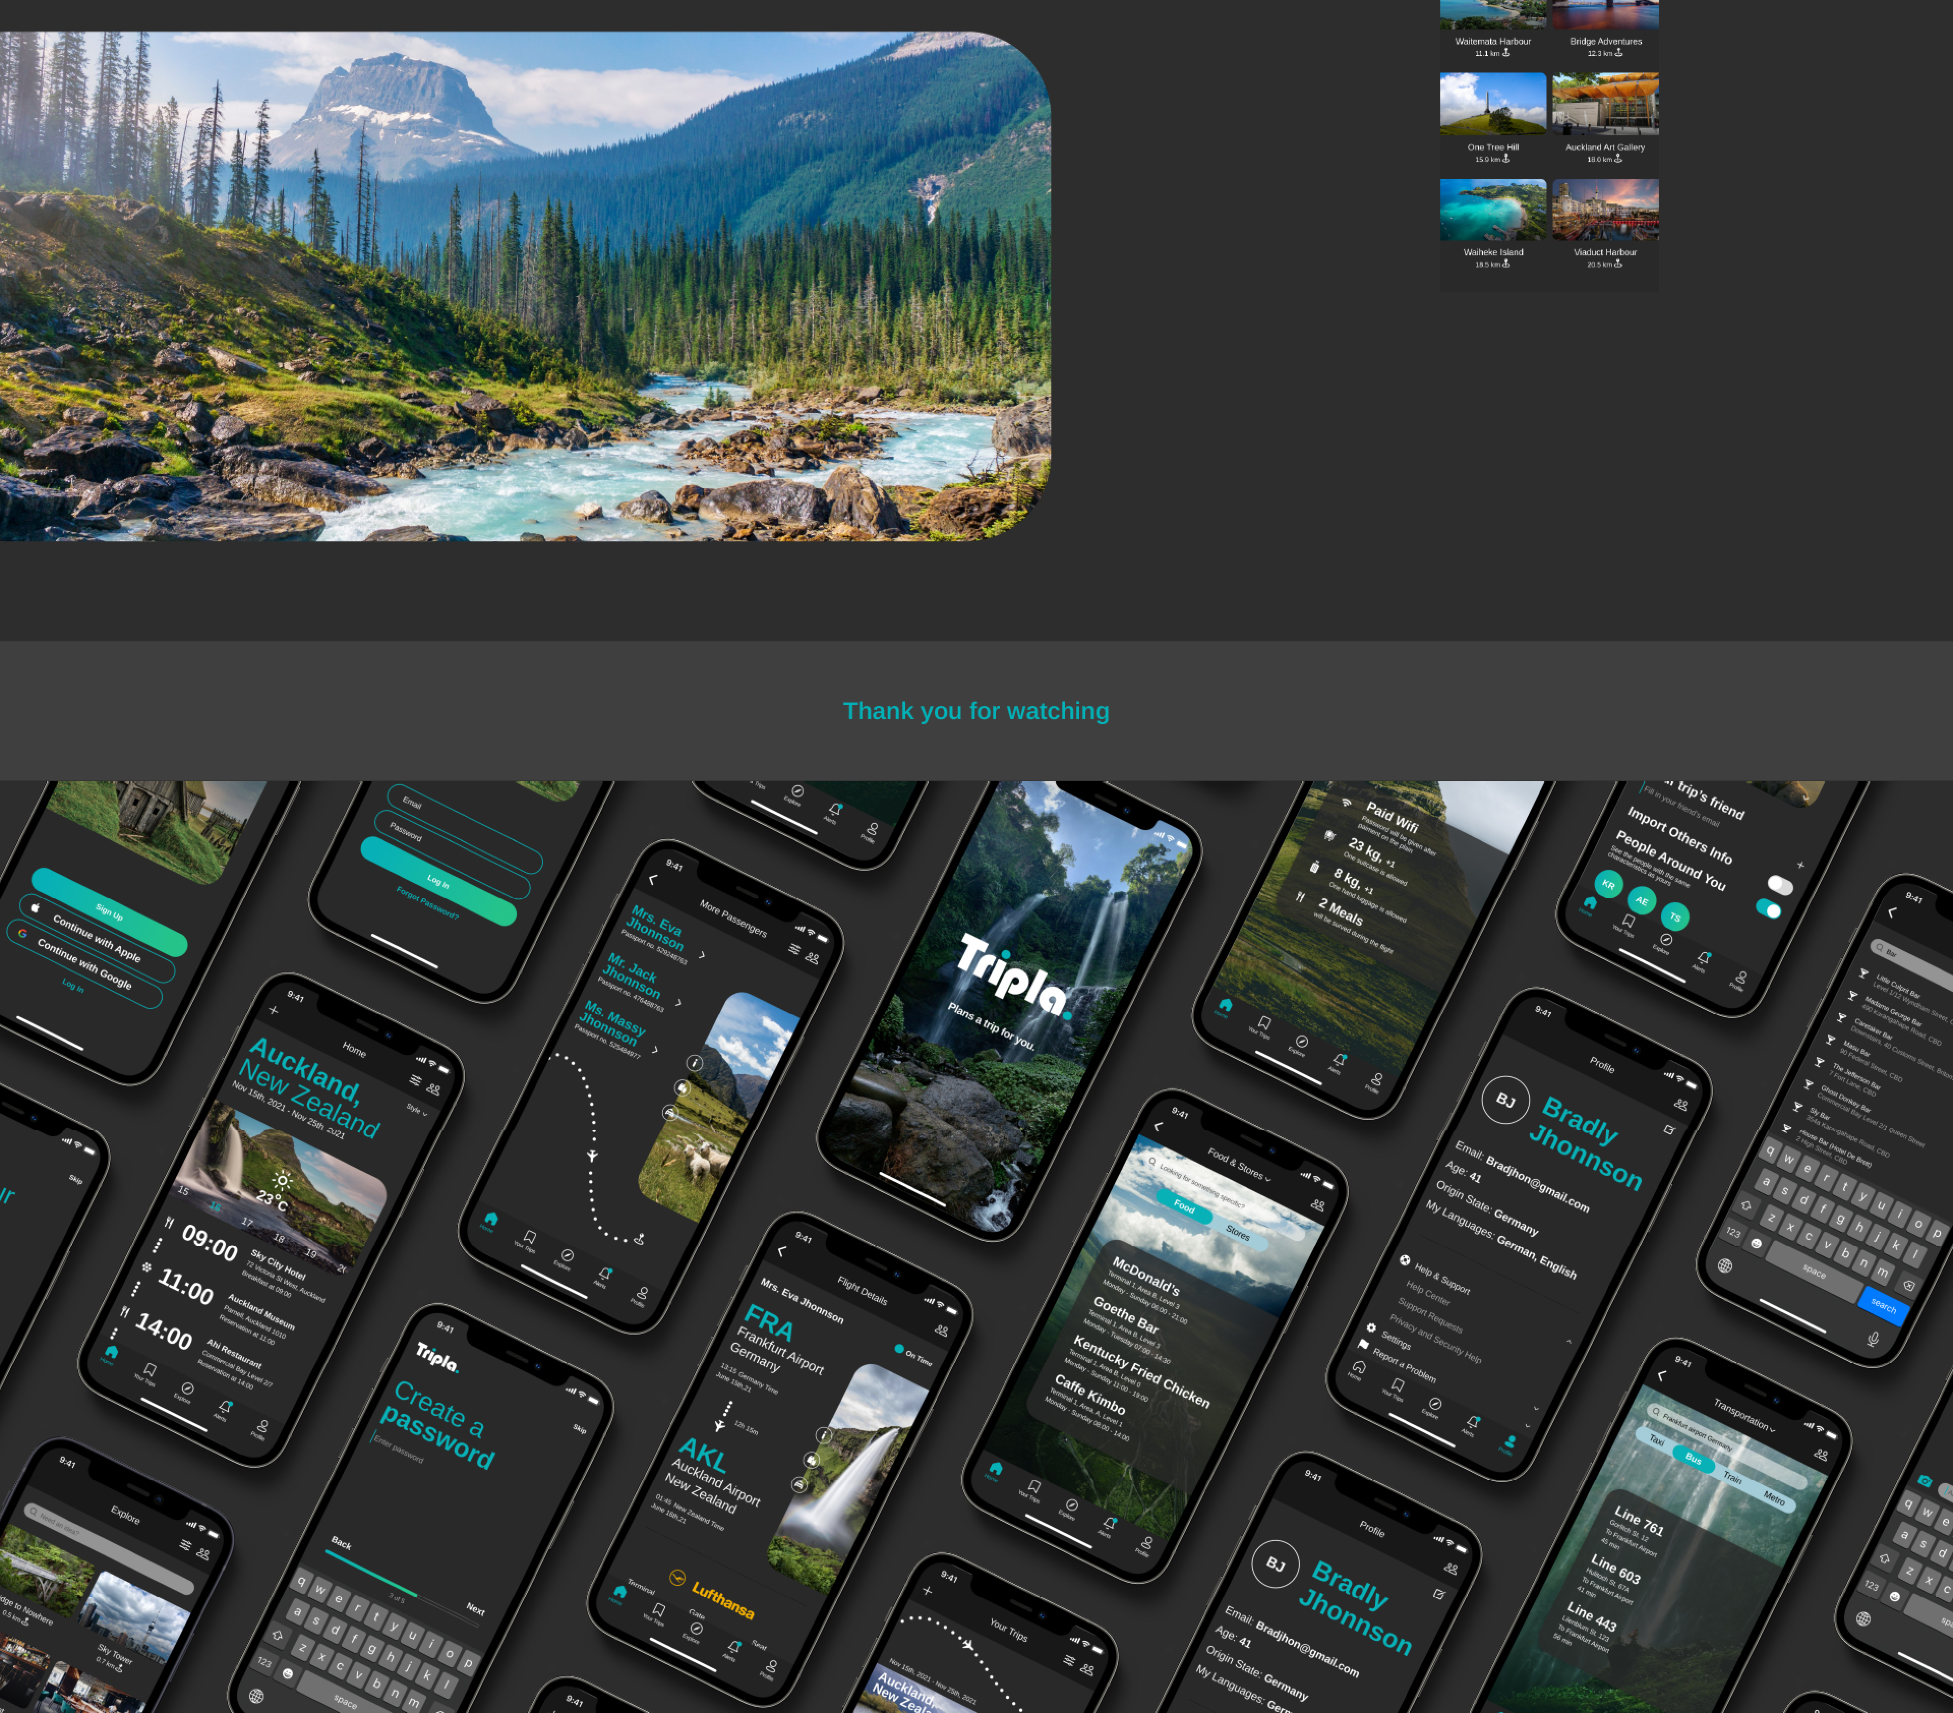Tap the Forgot Password? link

pyautogui.click(x=427, y=903)
